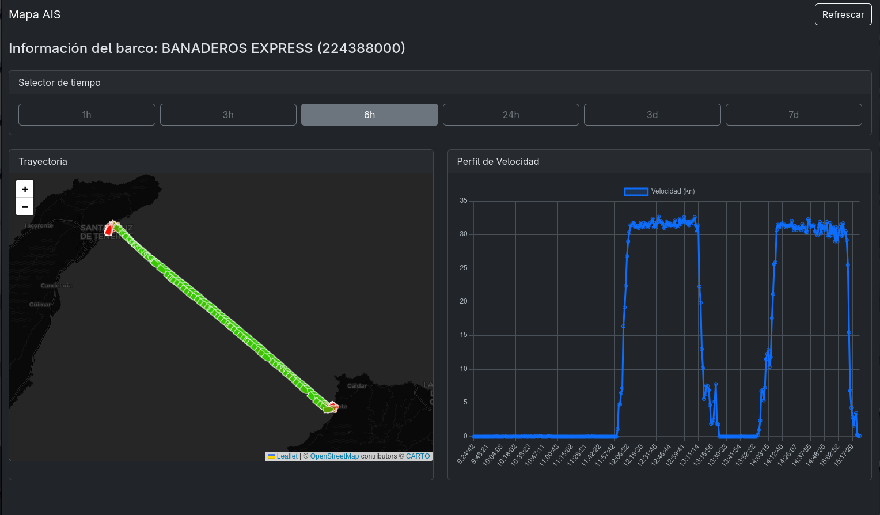Open the OpenStreetMap link

[x=334, y=456]
